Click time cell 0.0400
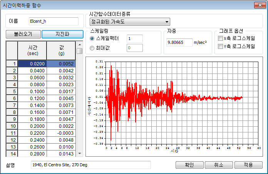The width and height of the screenshot is (268, 174). pos(32,71)
